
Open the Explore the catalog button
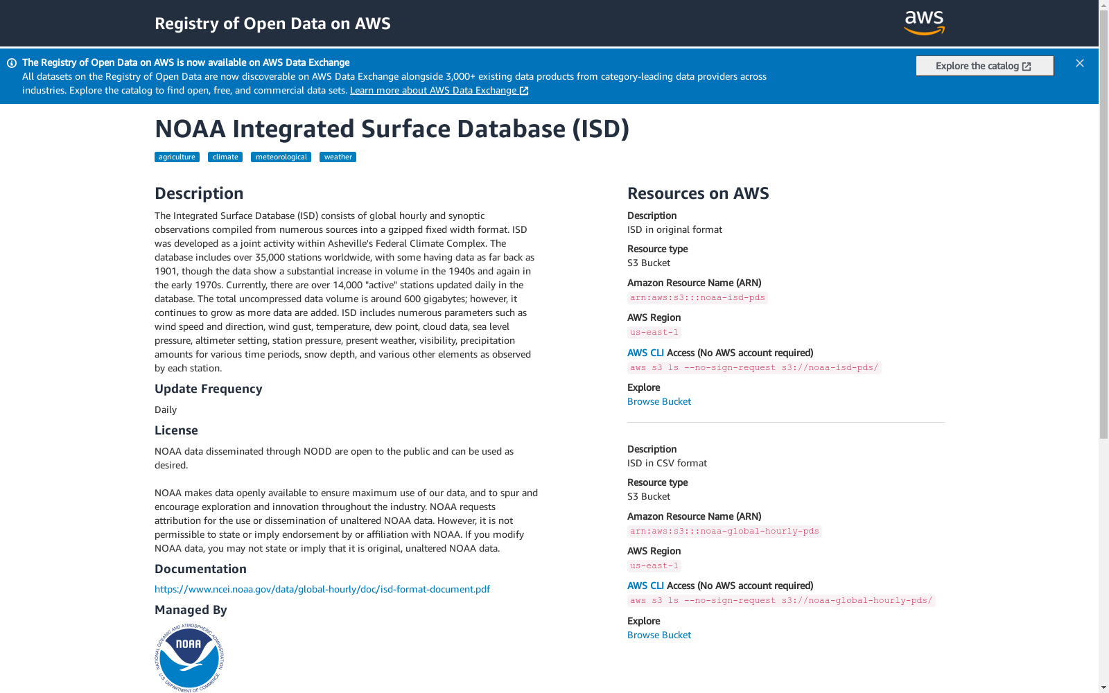click(x=984, y=66)
